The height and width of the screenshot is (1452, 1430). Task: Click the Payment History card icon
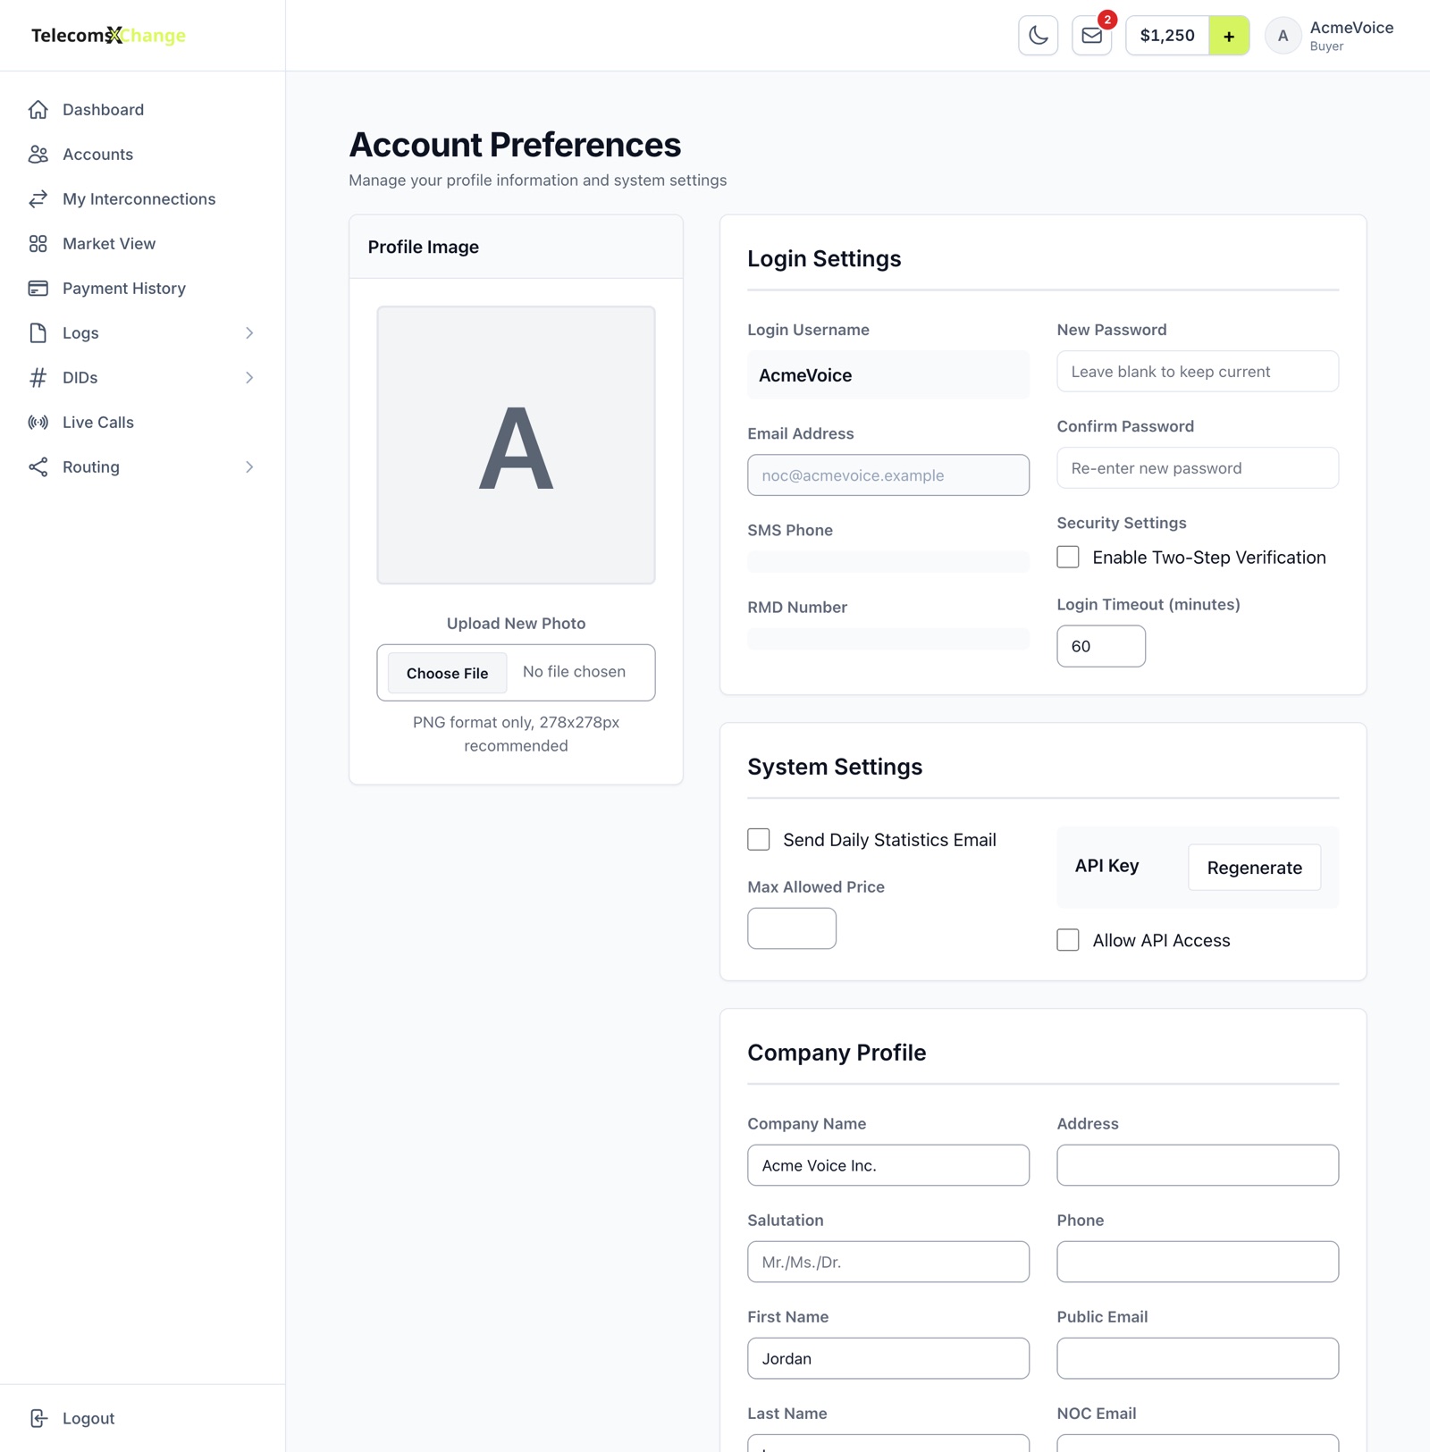tap(38, 289)
